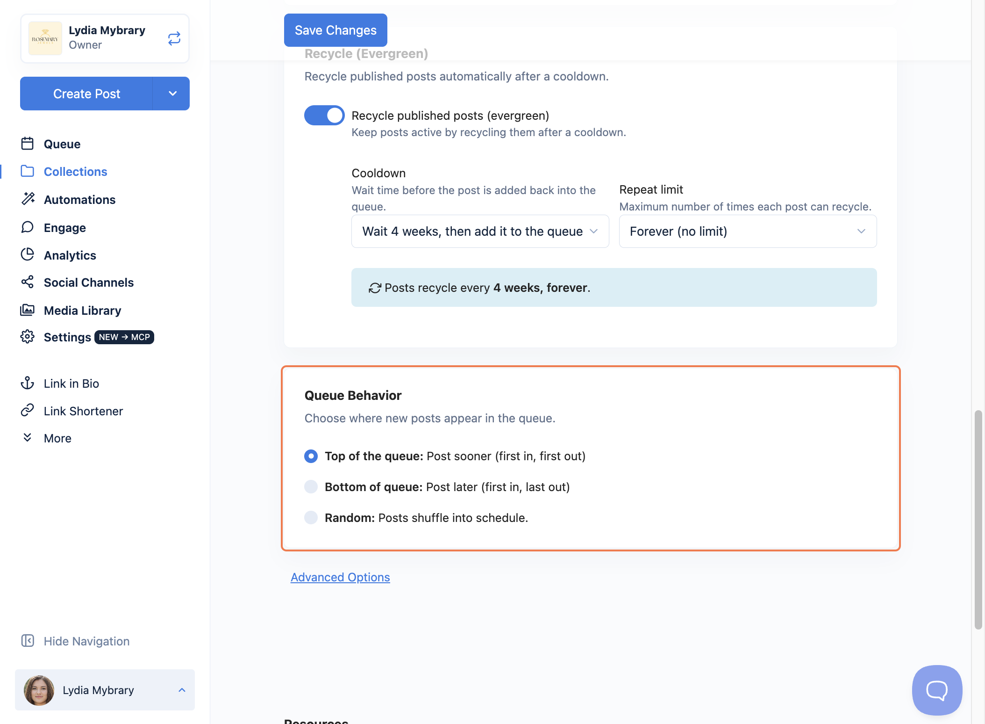Open Settings in sidebar

[67, 337]
